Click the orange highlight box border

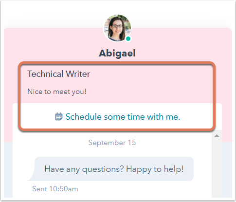point(117,63)
